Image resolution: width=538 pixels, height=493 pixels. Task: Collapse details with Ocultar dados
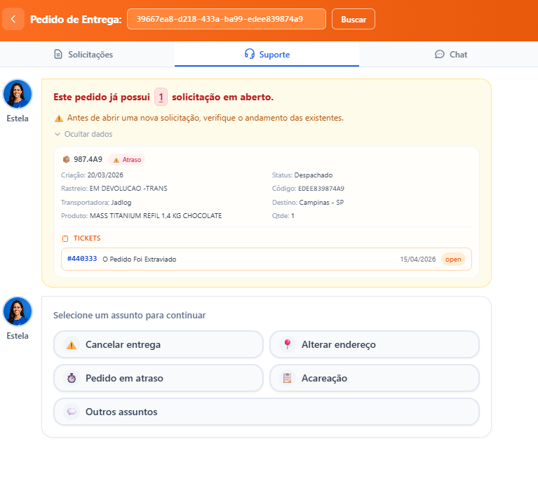83,134
